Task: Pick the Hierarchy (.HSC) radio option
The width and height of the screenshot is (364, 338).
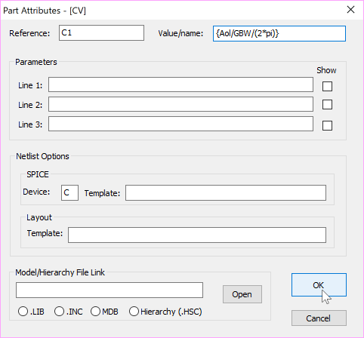Action: click(x=134, y=312)
